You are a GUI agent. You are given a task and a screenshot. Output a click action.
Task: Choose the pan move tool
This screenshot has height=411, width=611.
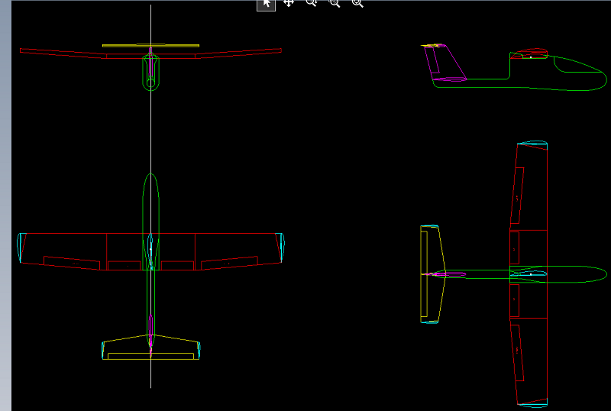[289, 4]
